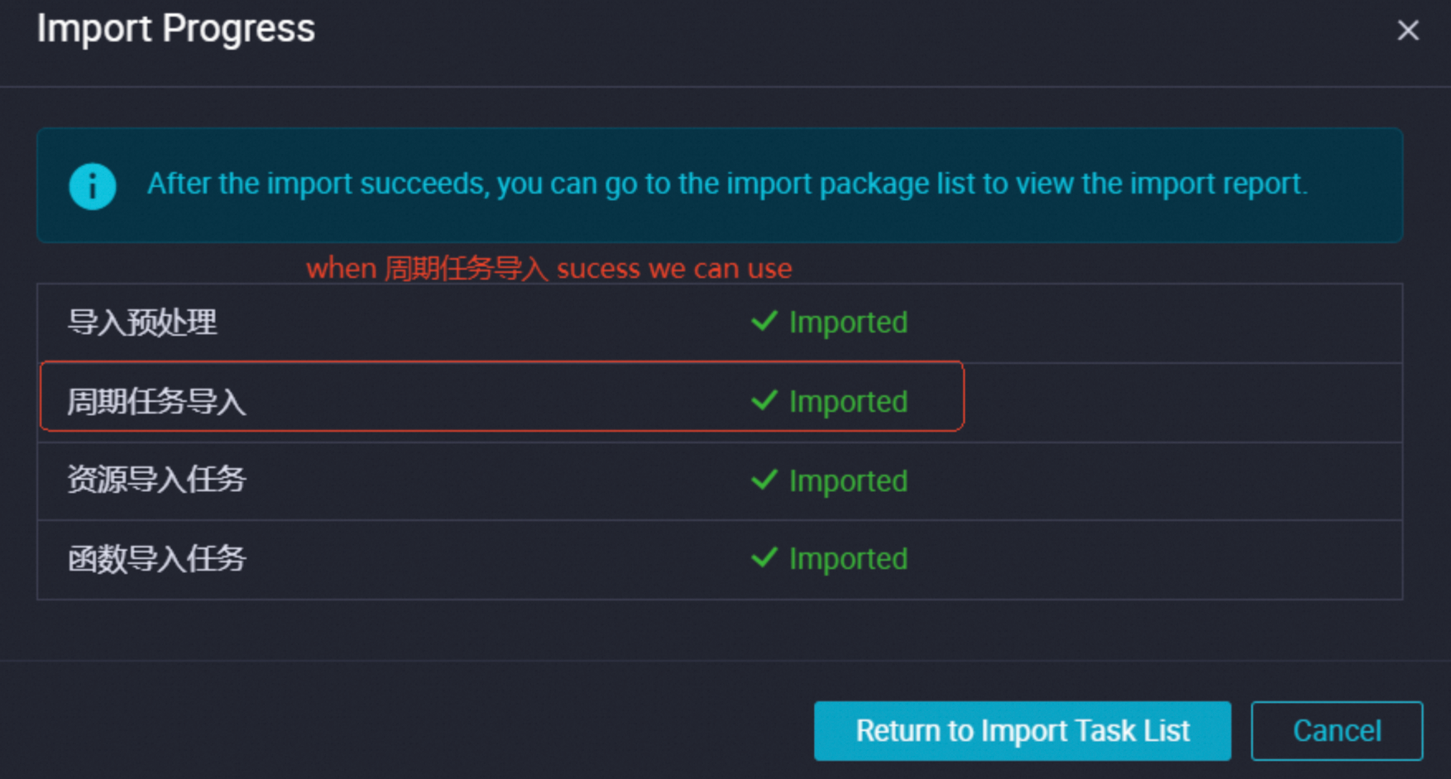Select the 资源导入任务 row label
The height and width of the screenshot is (779, 1451).
[156, 480]
